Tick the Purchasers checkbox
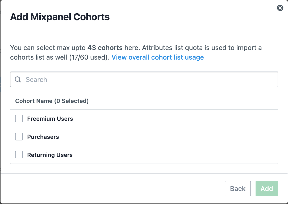Viewport: 288px width, 204px height. pyautogui.click(x=19, y=136)
